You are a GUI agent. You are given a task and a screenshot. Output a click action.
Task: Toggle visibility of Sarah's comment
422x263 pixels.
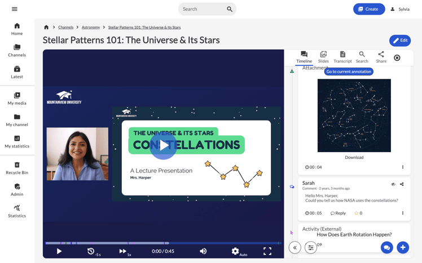[x=393, y=184]
